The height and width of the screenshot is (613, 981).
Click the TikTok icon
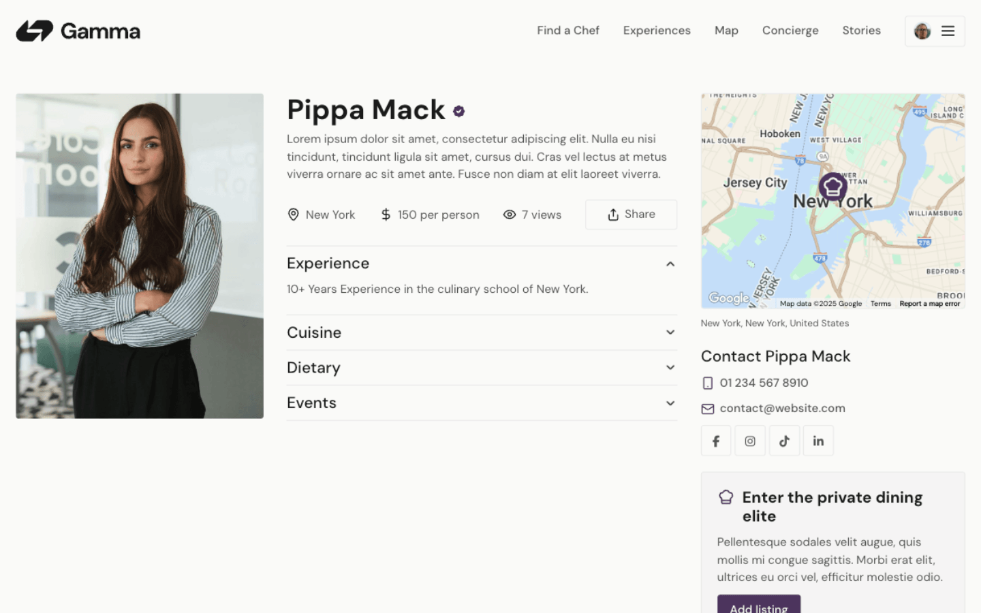(x=784, y=441)
